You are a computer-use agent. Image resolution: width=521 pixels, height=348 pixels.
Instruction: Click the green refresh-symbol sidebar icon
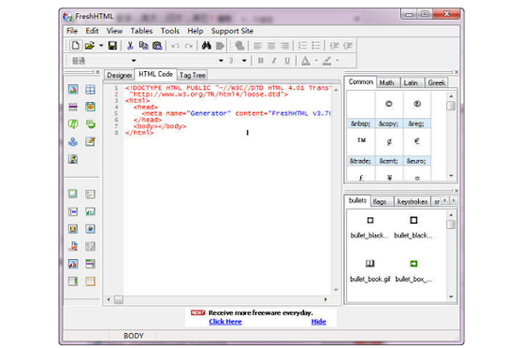[90, 124]
